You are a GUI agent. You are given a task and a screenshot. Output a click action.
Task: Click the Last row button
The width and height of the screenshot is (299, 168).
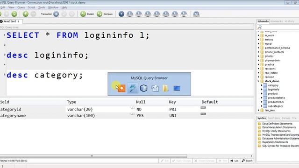(x=235, y=161)
